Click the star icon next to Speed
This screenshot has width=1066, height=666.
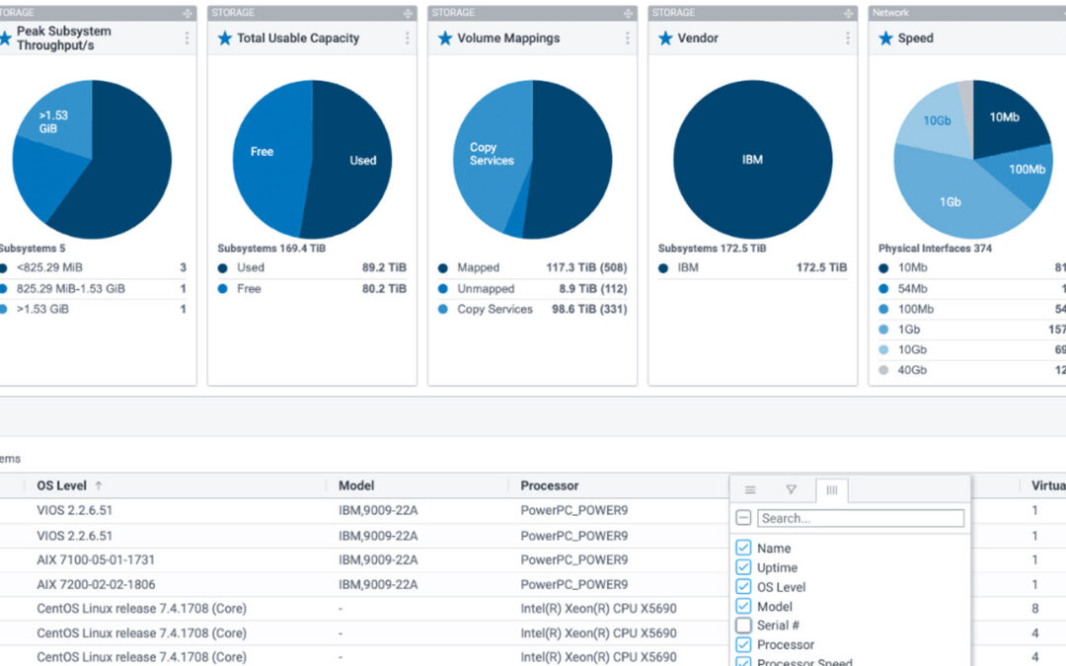coord(885,38)
